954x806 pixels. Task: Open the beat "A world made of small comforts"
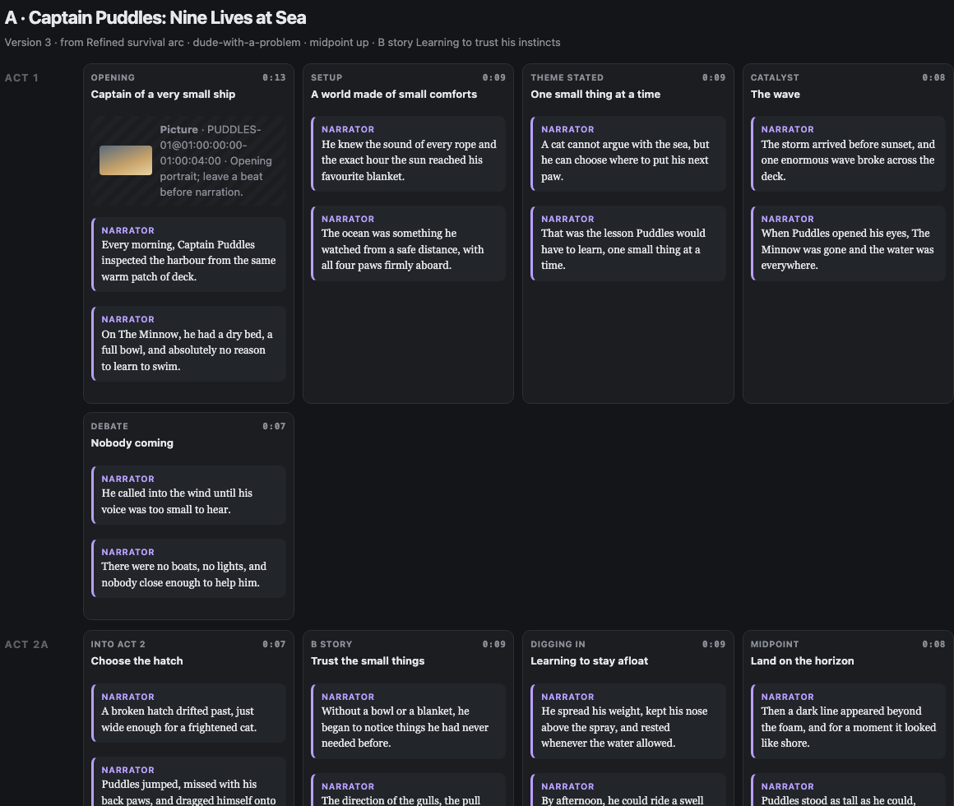pyautogui.click(x=394, y=95)
